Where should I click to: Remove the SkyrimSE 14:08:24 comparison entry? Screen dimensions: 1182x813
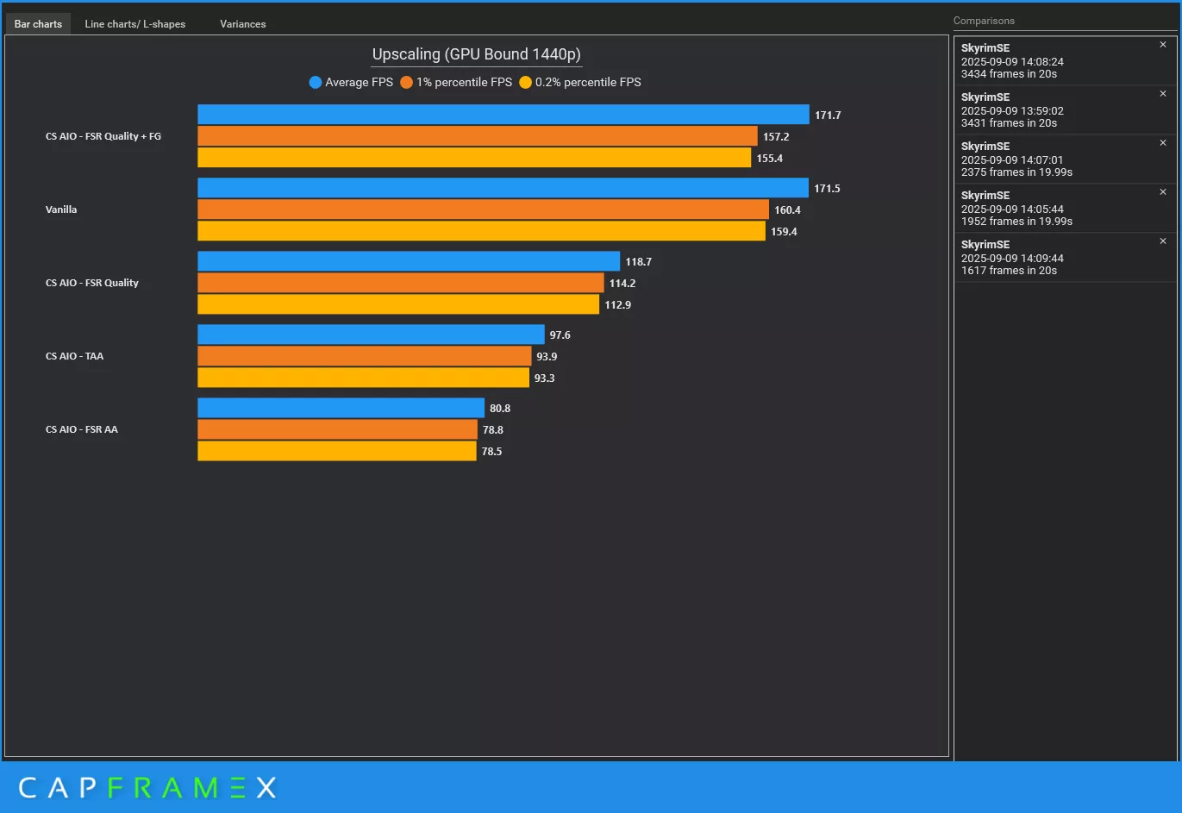coord(1162,45)
